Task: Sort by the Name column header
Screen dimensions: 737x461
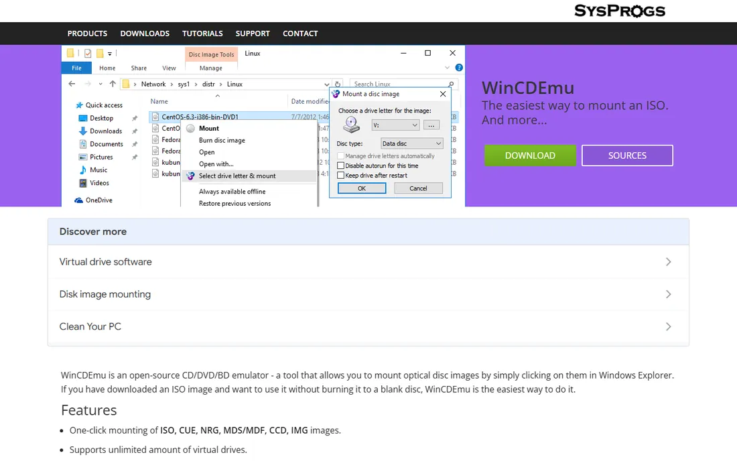Action: coord(159,101)
